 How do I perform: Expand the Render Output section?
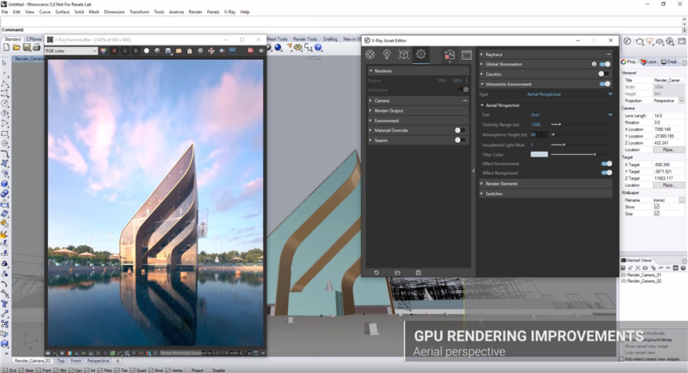point(390,110)
